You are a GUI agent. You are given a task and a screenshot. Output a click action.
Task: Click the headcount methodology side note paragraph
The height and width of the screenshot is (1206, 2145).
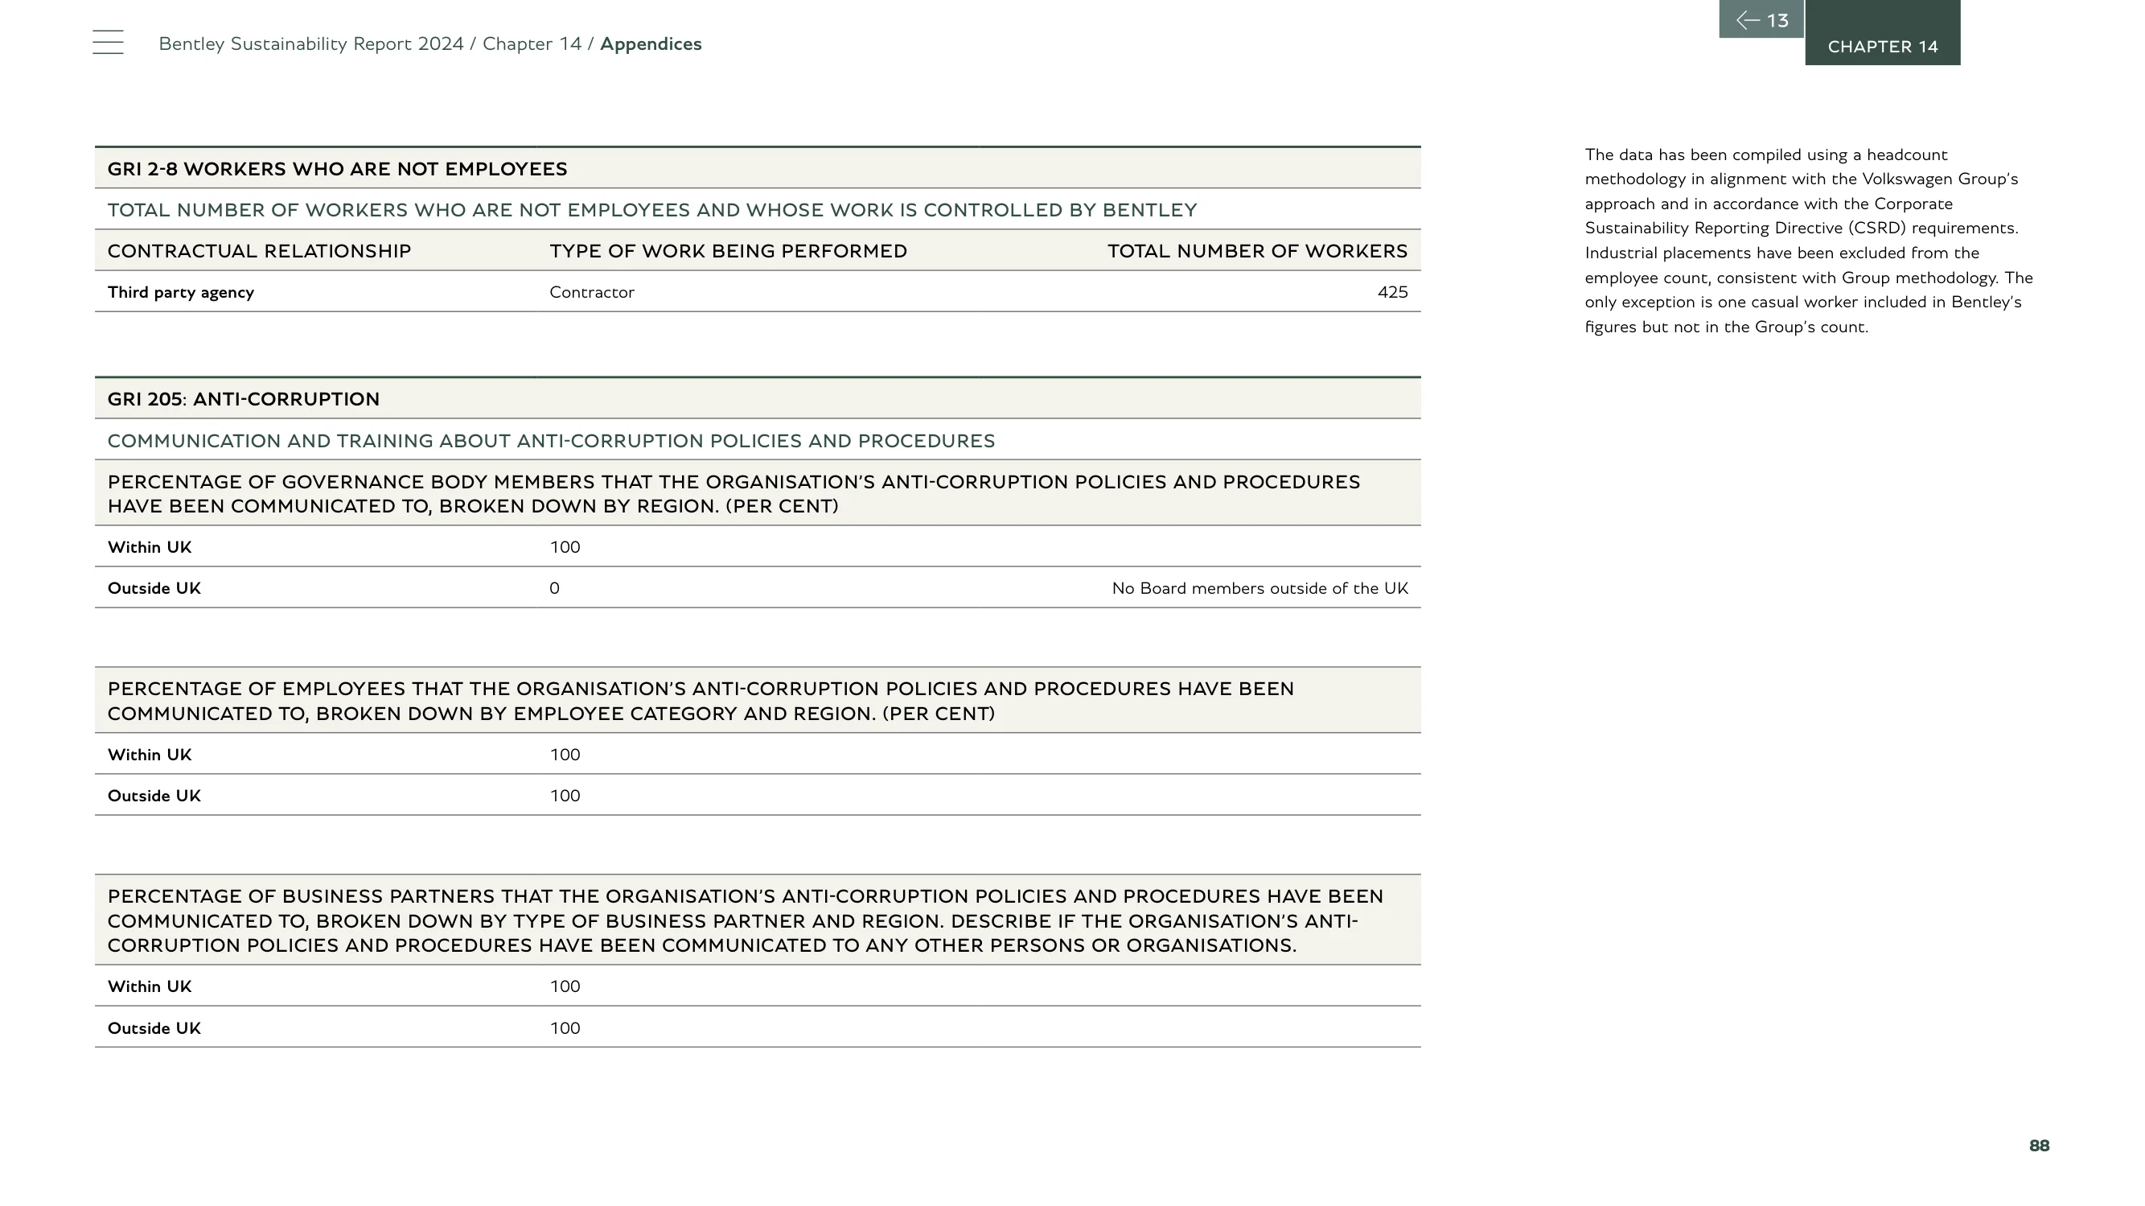point(1809,241)
